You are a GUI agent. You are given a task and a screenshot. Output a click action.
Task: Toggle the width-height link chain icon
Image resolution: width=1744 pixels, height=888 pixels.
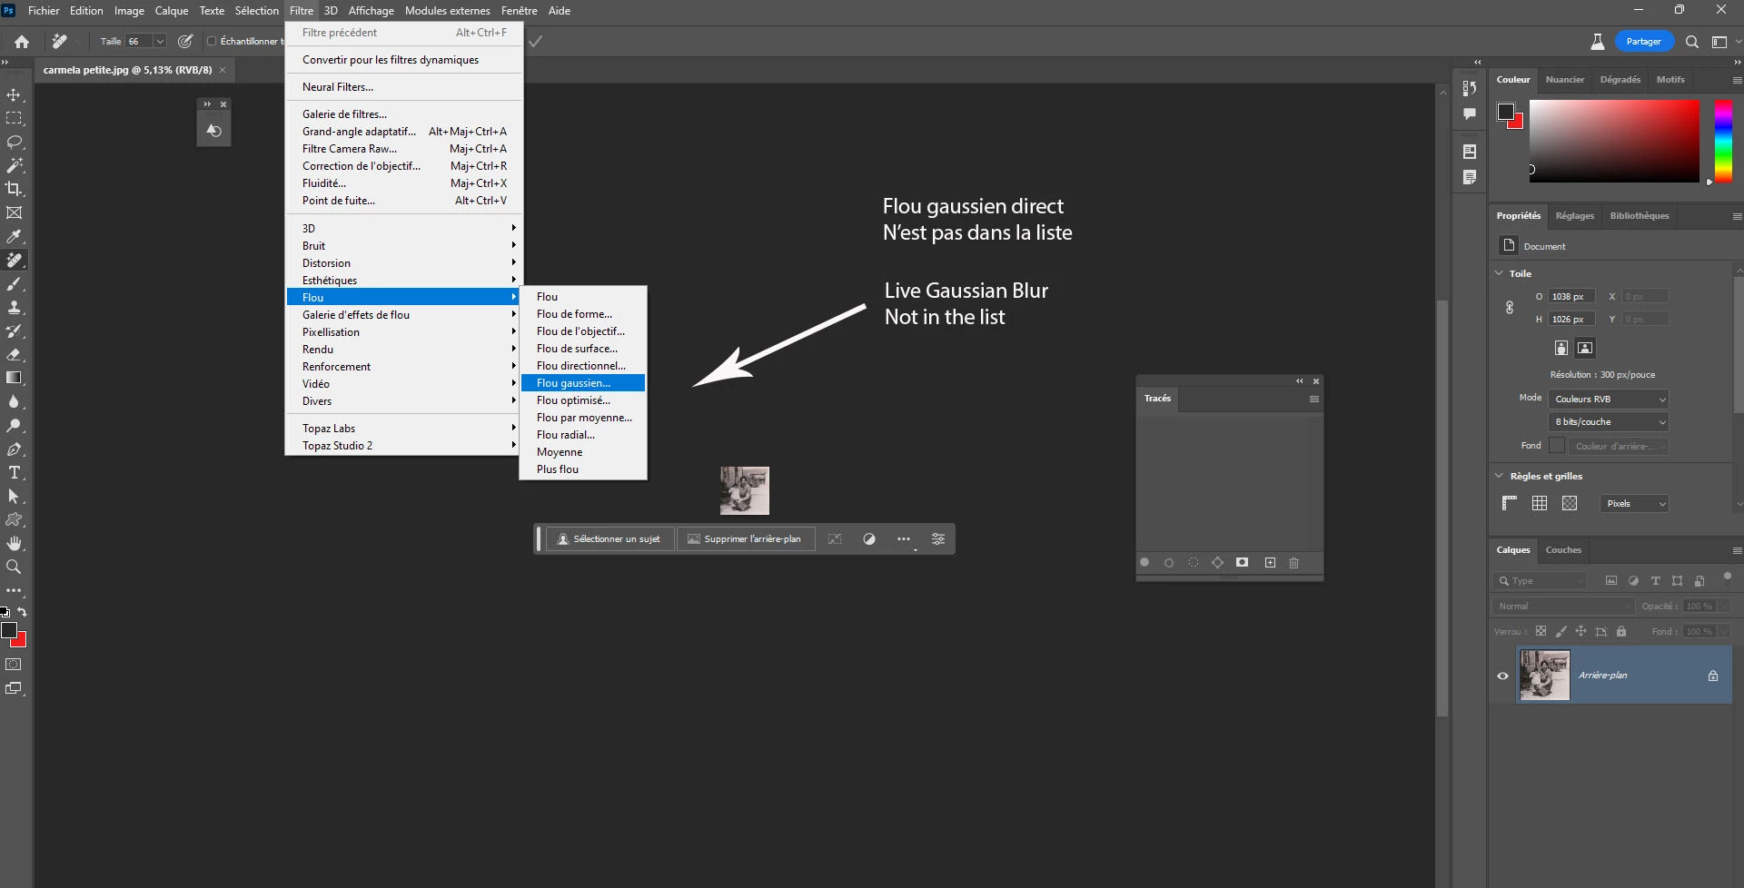point(1509,308)
